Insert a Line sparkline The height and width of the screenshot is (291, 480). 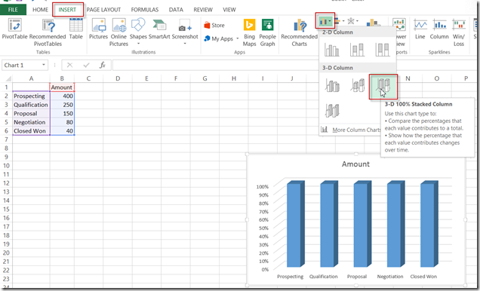420,29
